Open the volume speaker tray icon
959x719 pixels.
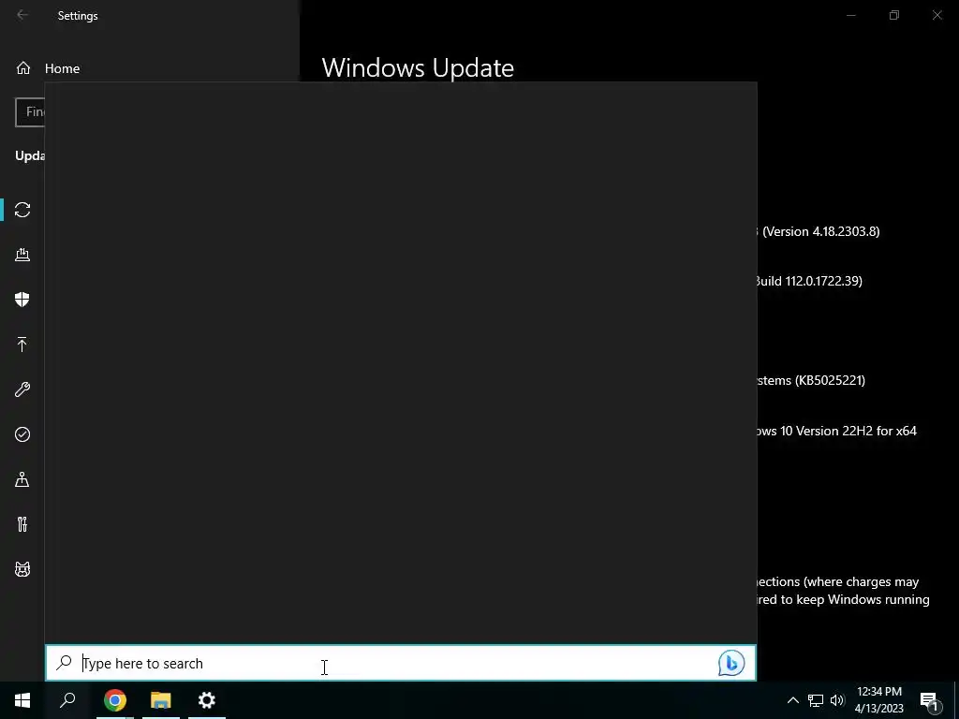point(837,700)
